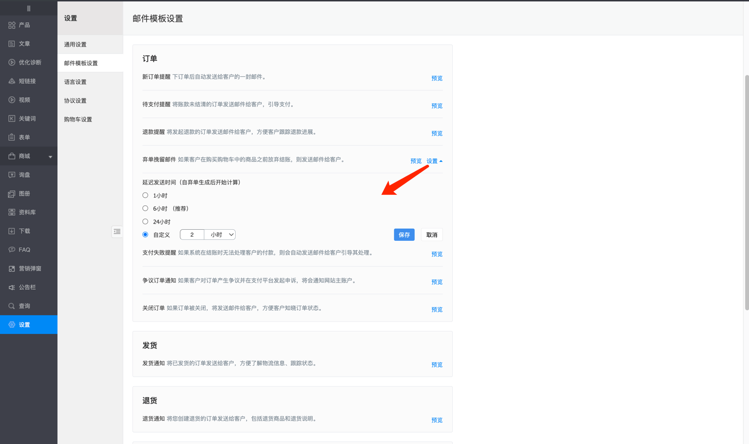The width and height of the screenshot is (749, 444).
Task: Open the 购物车设置 menu item
Action: pyautogui.click(x=78, y=119)
